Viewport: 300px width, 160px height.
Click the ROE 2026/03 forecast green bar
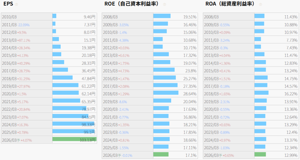(x=161, y=154)
